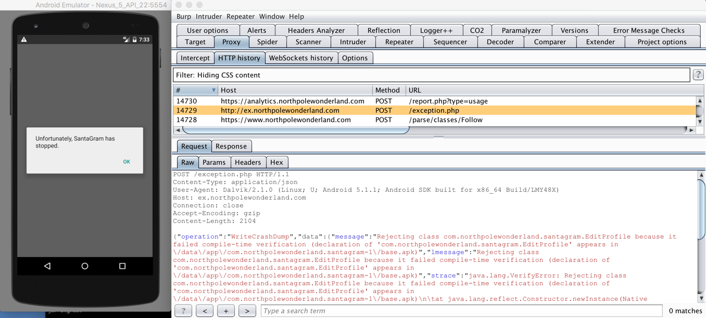Click the 'Filter: Hiding CSS content' bar
706x318 pixels.
tap(432, 75)
